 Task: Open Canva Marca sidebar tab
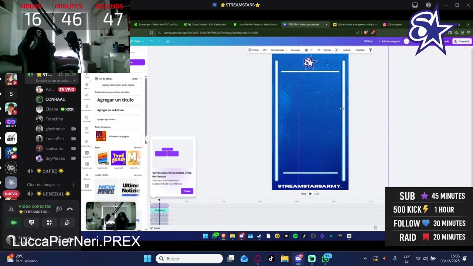click(x=87, y=86)
